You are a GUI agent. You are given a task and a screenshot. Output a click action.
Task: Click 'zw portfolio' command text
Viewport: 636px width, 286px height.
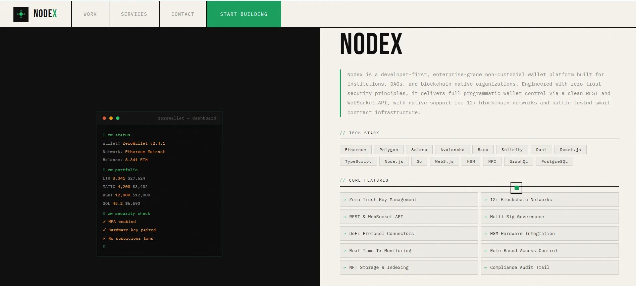tap(122, 170)
